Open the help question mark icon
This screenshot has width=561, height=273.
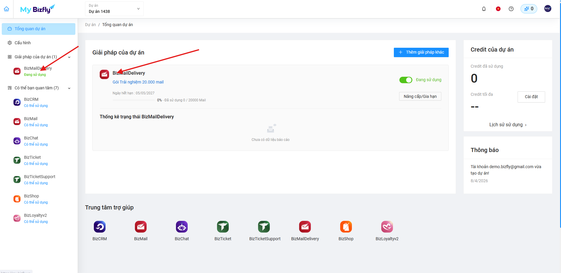click(x=511, y=9)
